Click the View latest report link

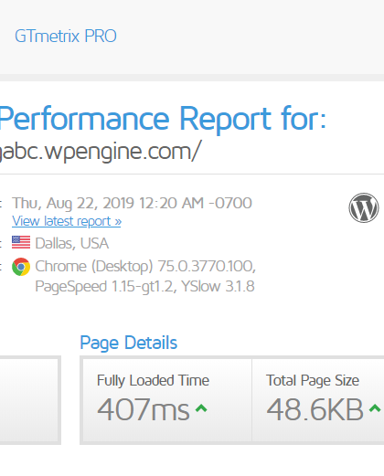point(67,221)
